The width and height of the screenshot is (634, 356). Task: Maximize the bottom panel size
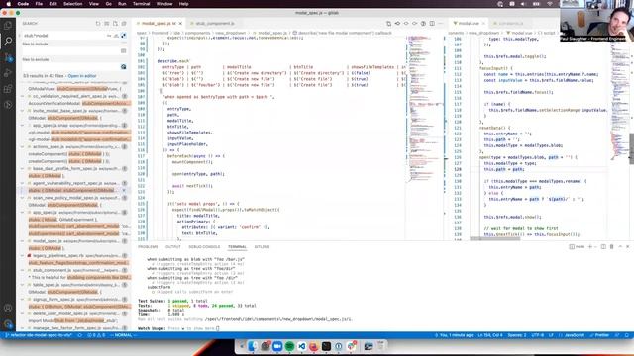pyautogui.click(x=620, y=246)
